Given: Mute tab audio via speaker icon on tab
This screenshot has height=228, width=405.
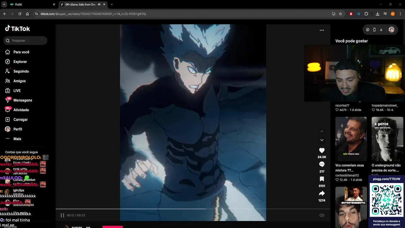Looking at the screenshot, I should click(99, 4).
